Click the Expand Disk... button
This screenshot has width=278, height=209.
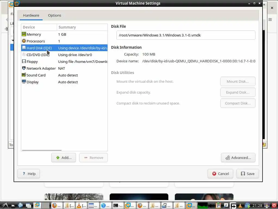tap(238, 92)
